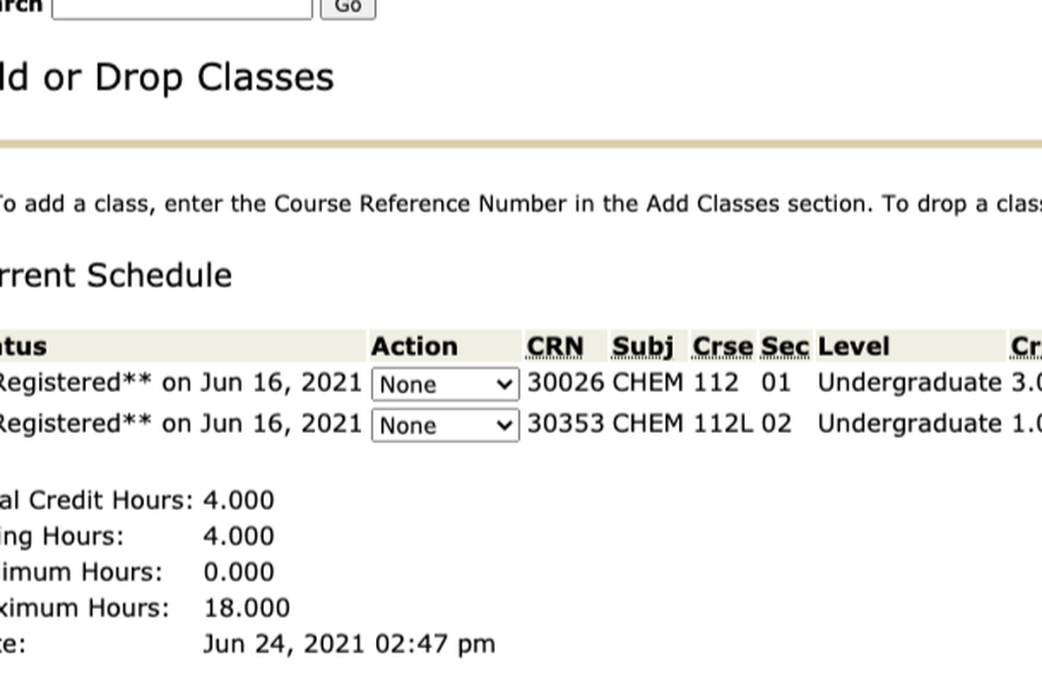Click Undergraduate in the CHEM 112L row

(909, 423)
